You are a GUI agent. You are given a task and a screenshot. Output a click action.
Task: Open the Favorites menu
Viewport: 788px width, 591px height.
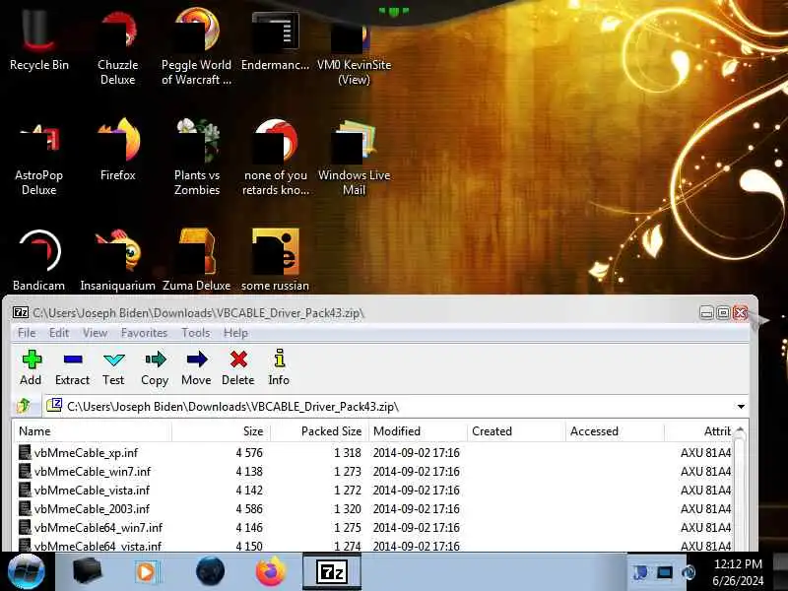coord(144,333)
